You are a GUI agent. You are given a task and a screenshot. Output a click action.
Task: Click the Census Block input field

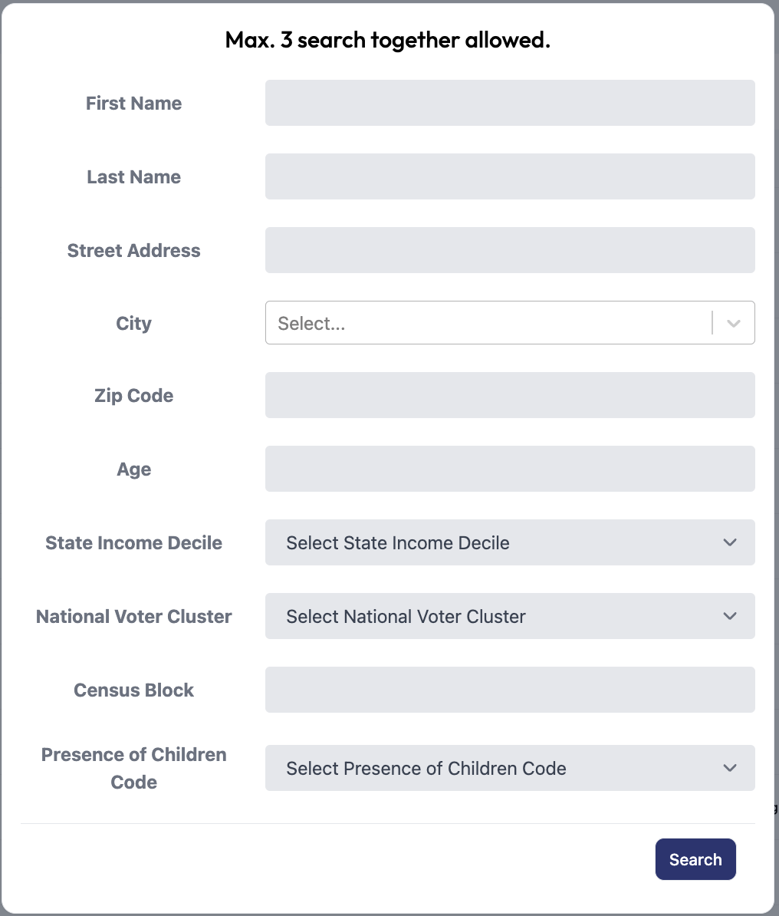point(510,690)
